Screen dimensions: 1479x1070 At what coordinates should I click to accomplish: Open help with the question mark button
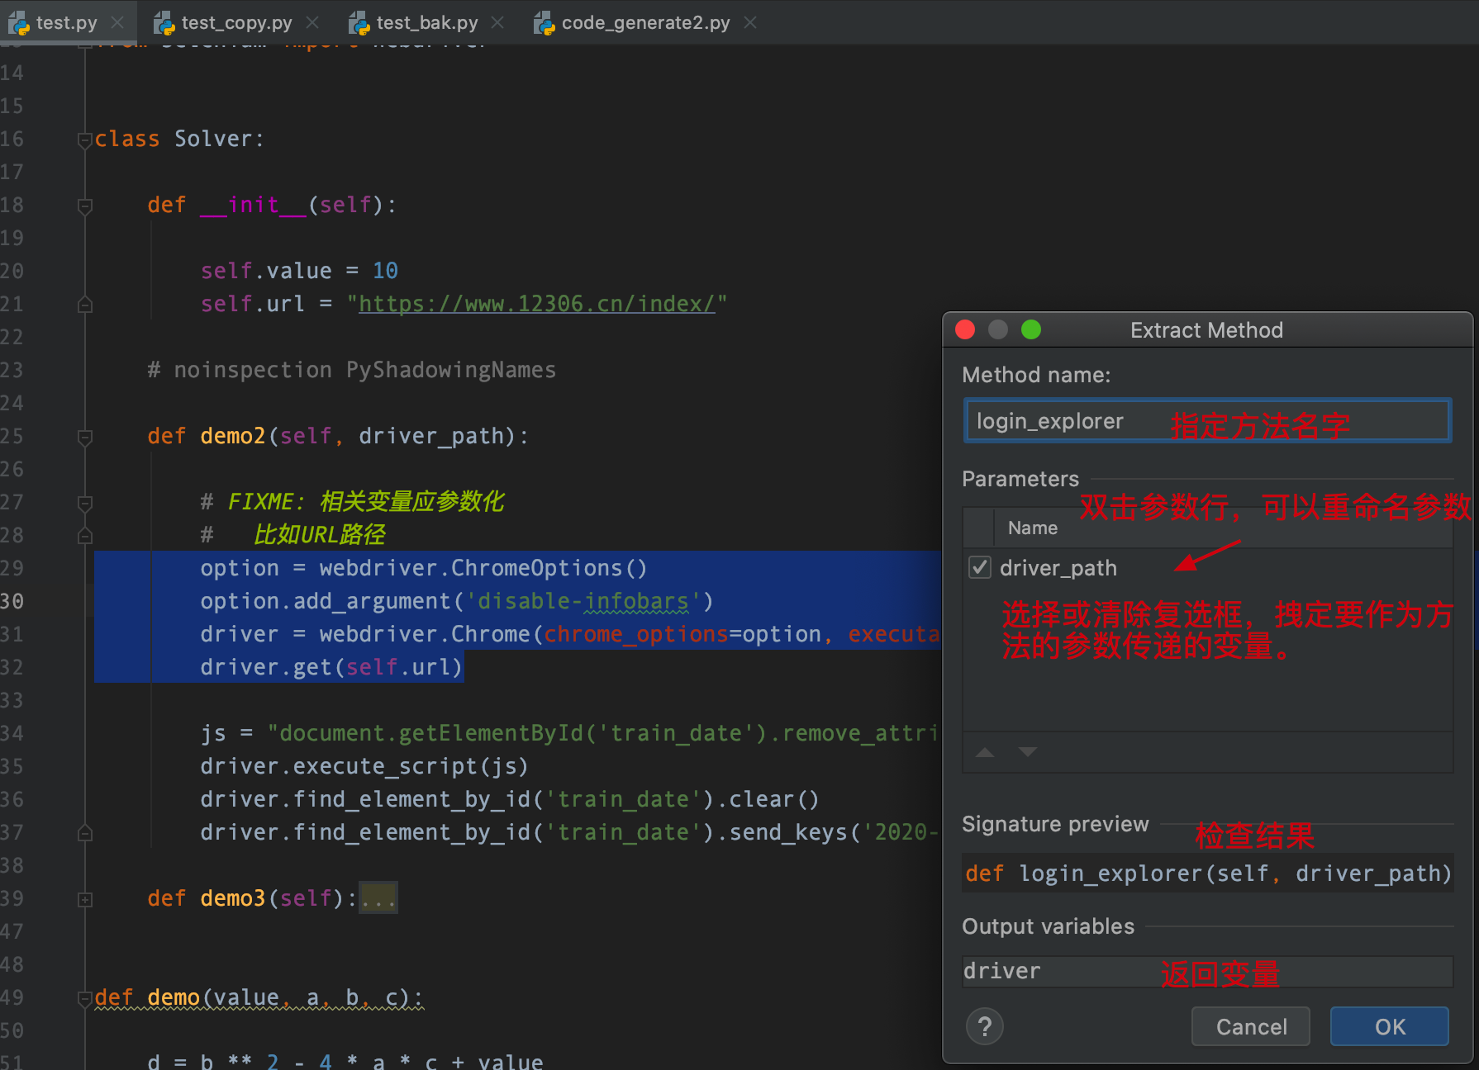[984, 1026]
